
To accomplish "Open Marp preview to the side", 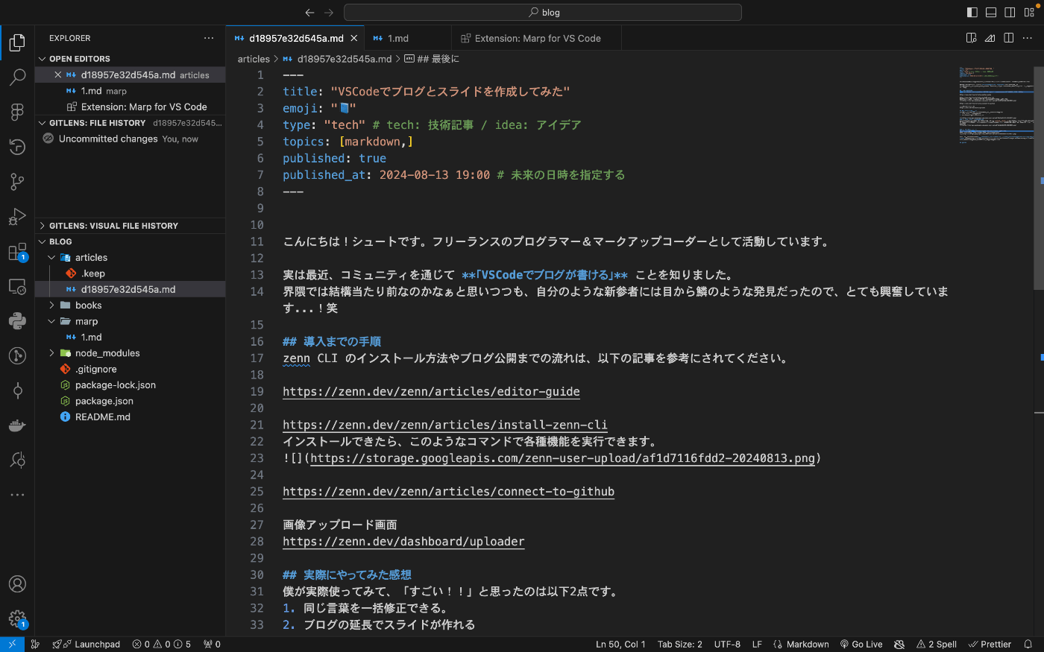I will (x=972, y=38).
